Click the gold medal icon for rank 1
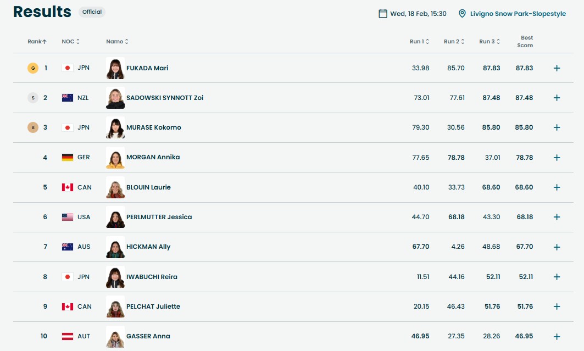This screenshot has height=351, width=584. [33, 68]
